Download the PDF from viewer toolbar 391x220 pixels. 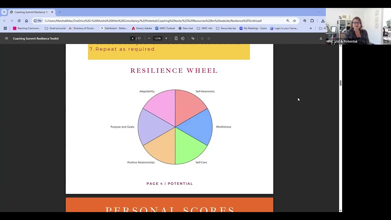tap(321, 38)
